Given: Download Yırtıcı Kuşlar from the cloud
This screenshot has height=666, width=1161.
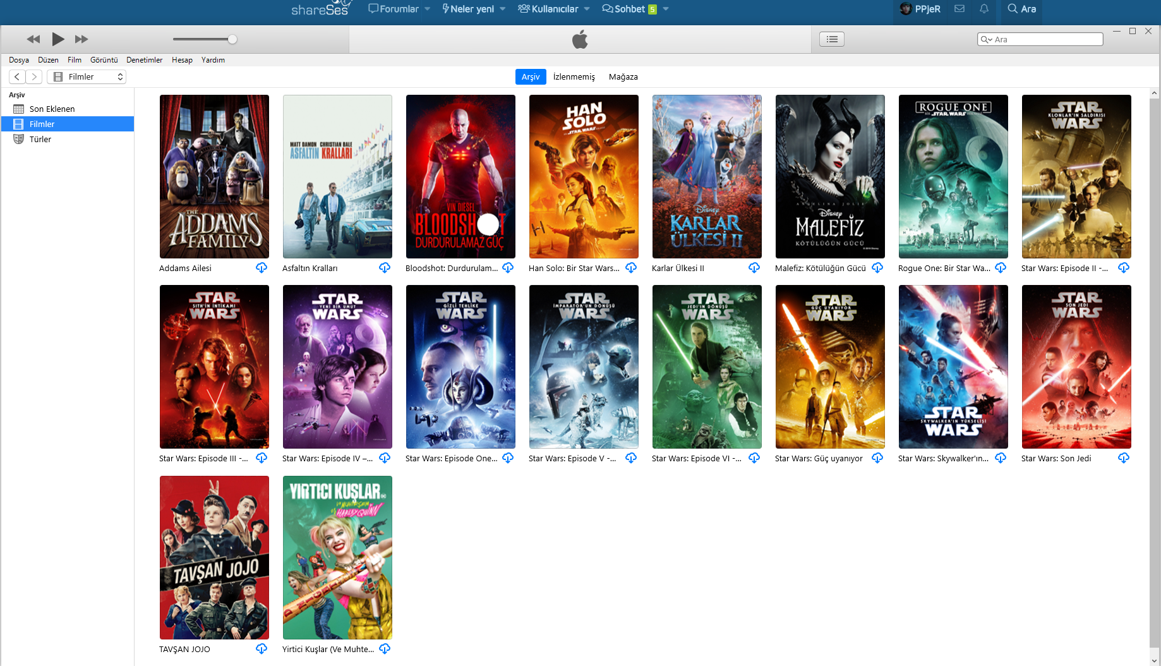Looking at the screenshot, I should 385,649.
